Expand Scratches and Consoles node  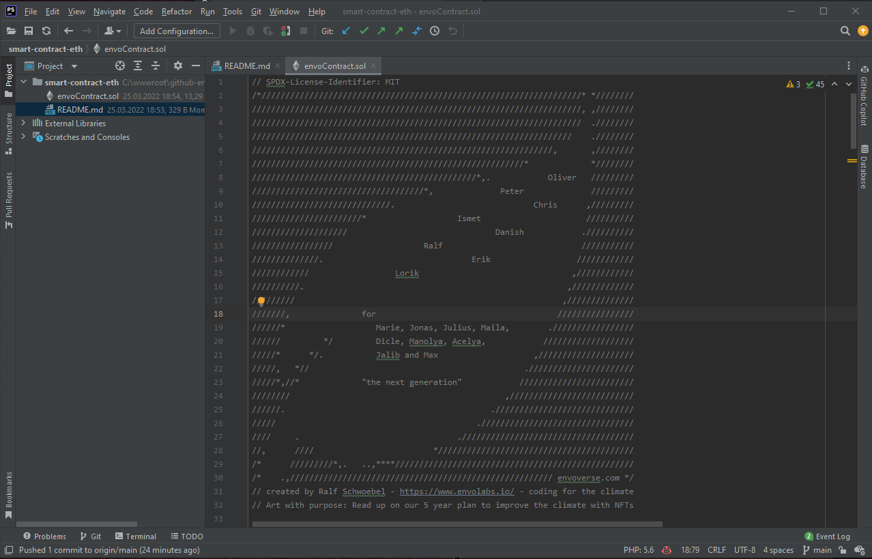tap(23, 137)
